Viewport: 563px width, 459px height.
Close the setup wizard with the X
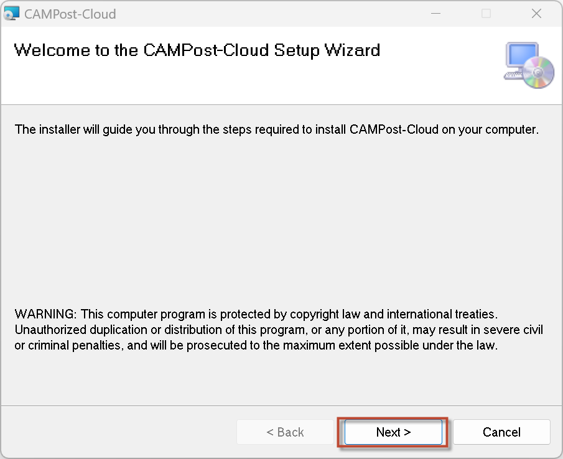[536, 14]
